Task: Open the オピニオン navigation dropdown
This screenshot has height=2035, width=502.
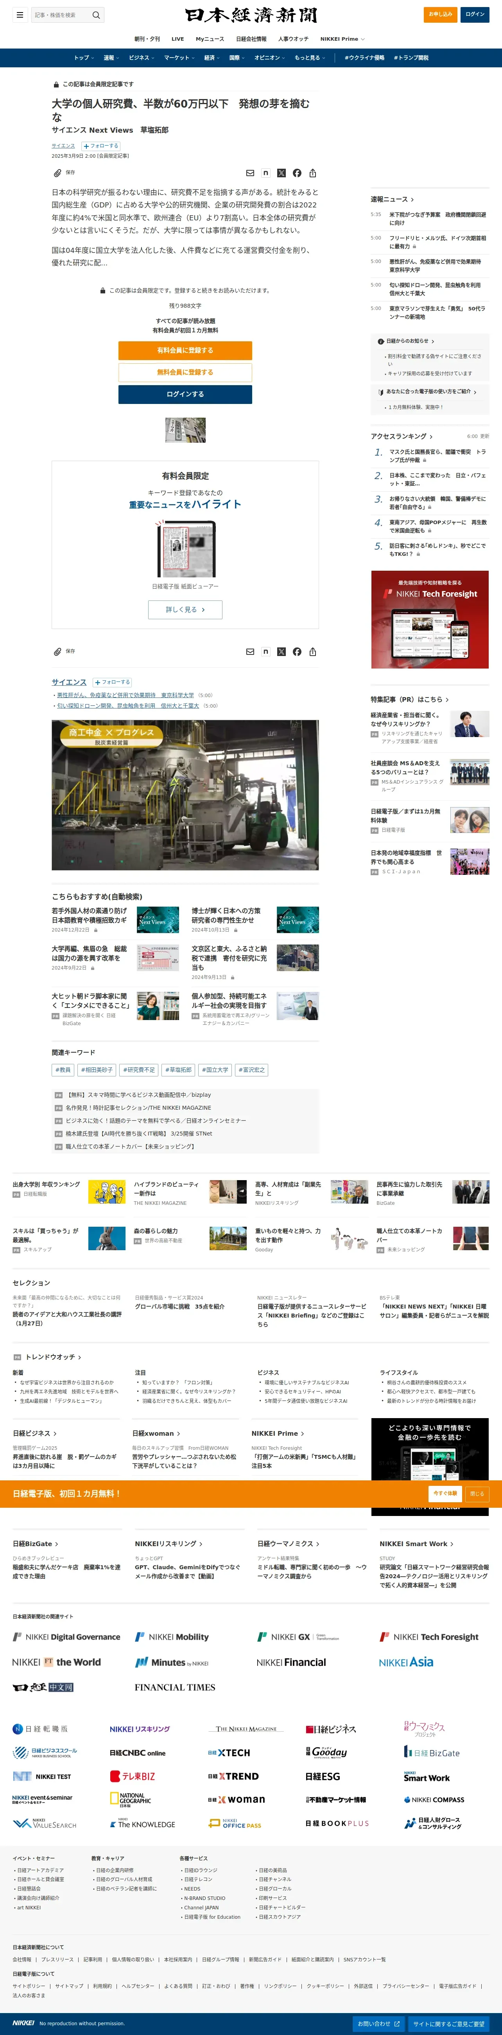Action: pos(270,58)
